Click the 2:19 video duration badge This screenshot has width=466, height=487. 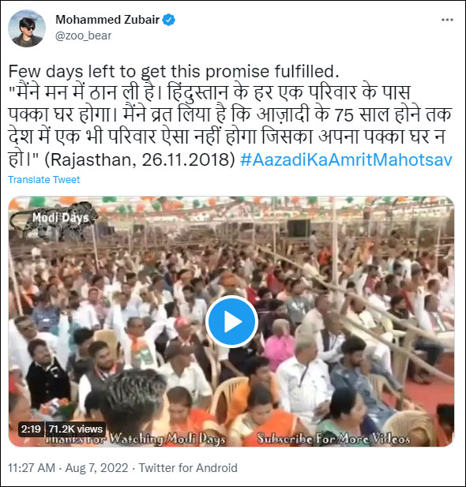[31, 429]
